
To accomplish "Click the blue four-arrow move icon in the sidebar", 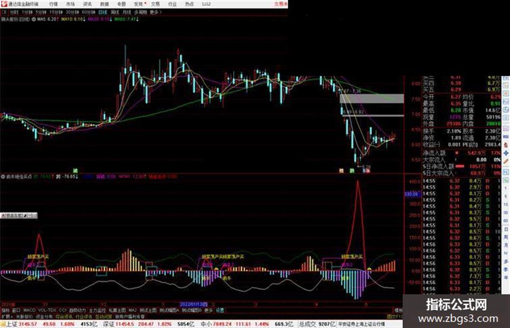I will click(x=506, y=152).
